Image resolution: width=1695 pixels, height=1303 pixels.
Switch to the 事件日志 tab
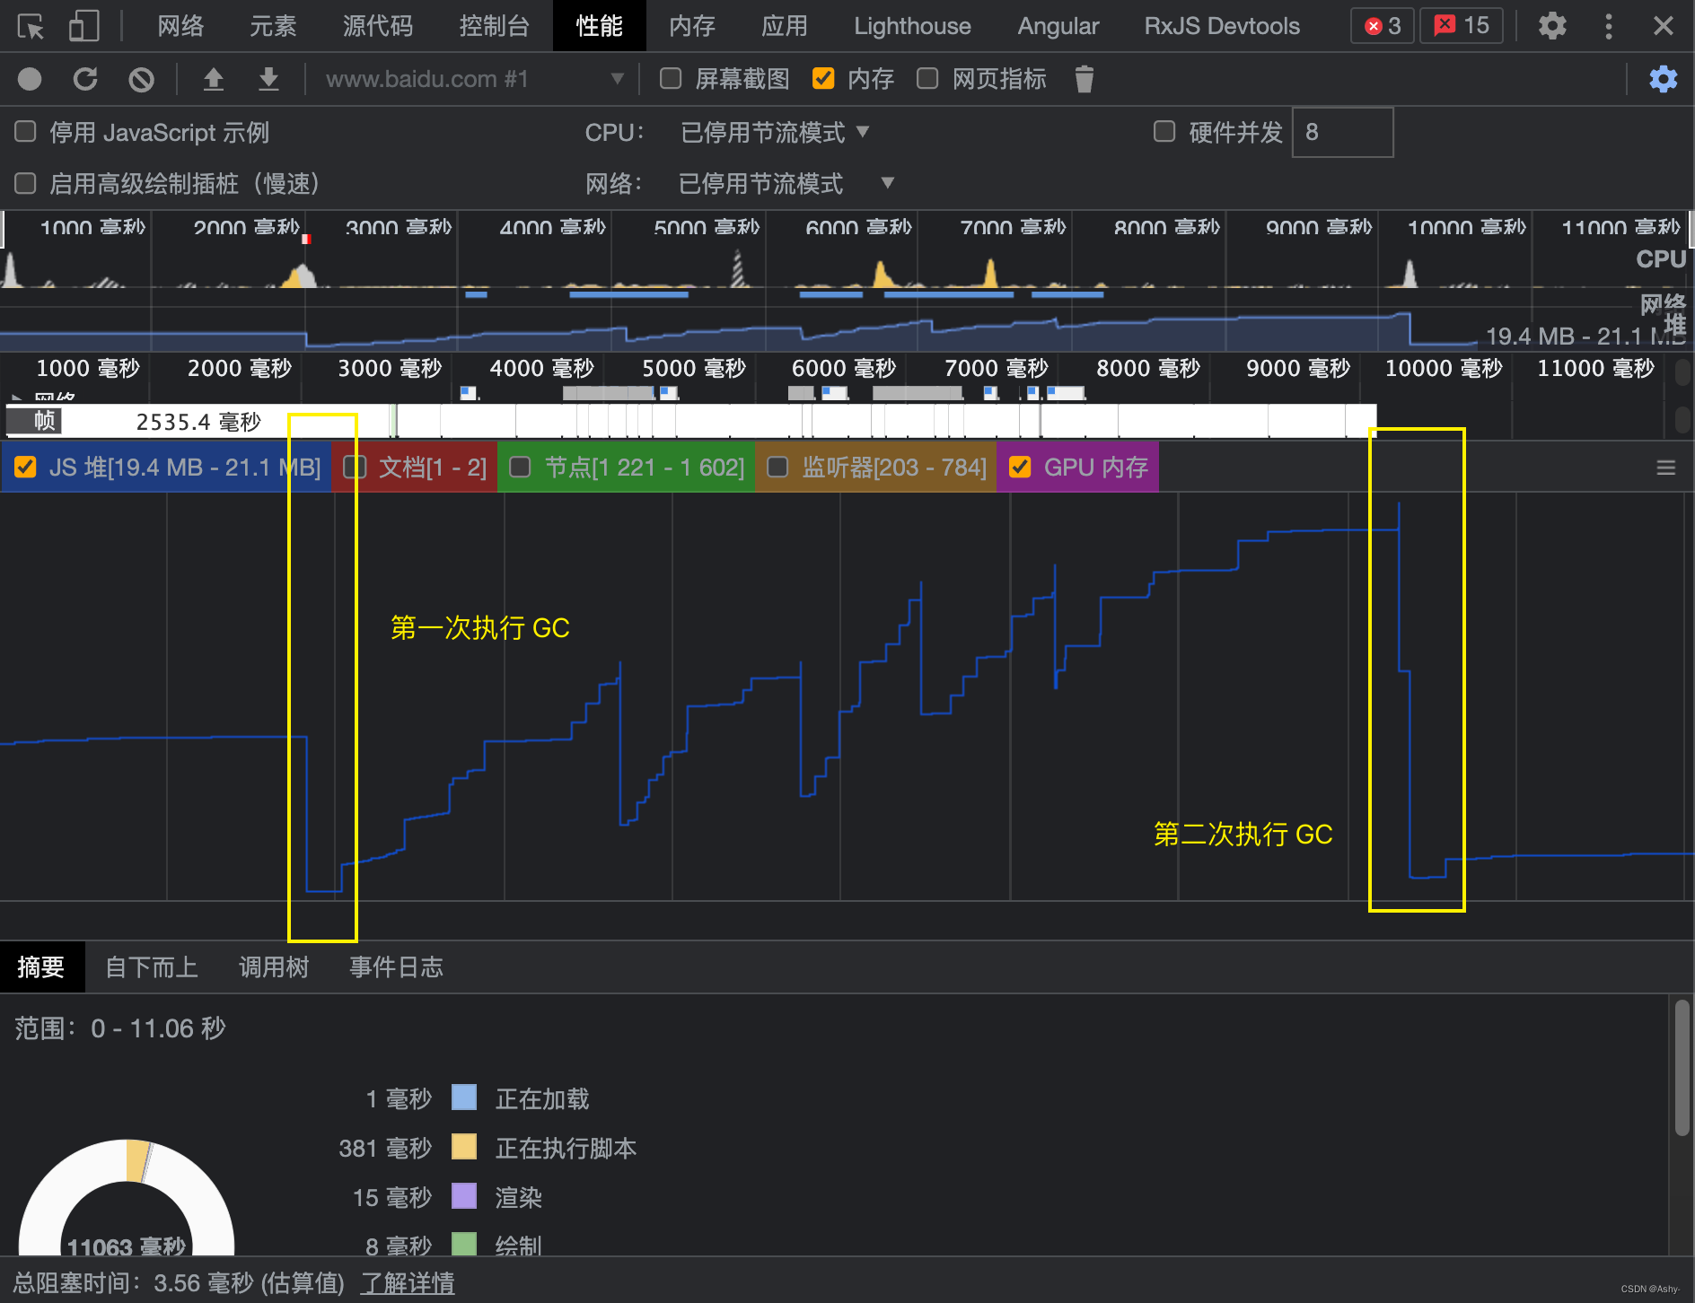[396, 967]
